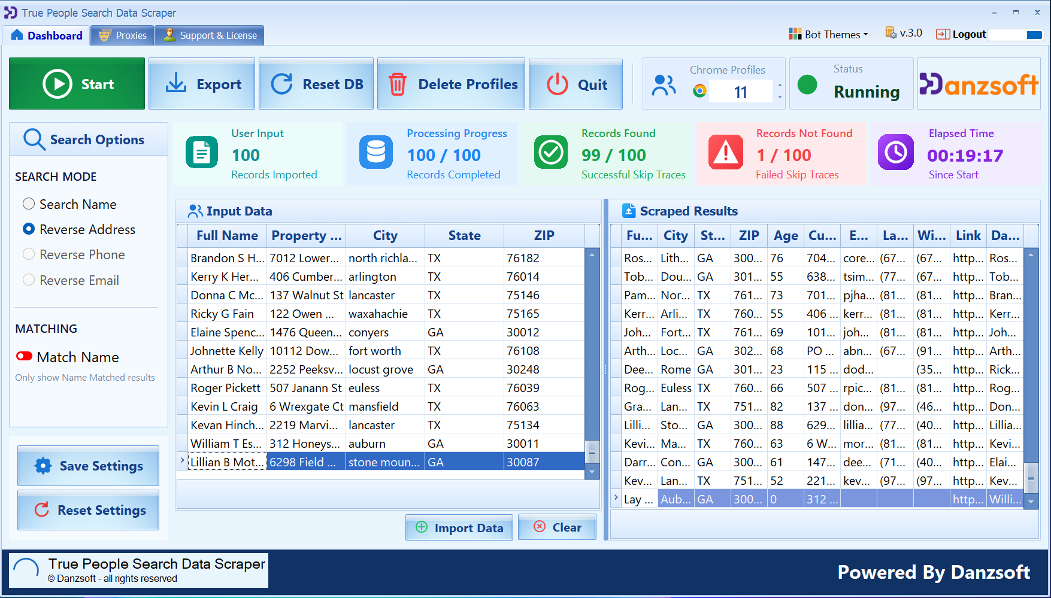Click the Delete Profiles trash icon
This screenshot has width=1051, height=598.
[398, 84]
